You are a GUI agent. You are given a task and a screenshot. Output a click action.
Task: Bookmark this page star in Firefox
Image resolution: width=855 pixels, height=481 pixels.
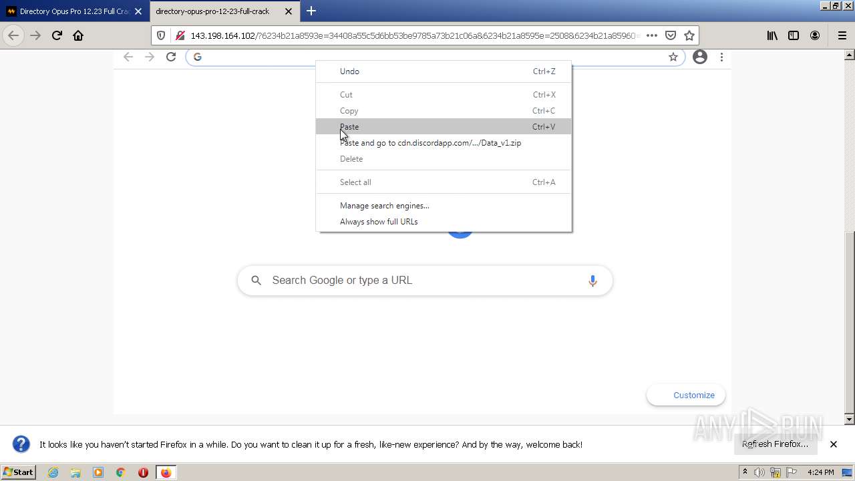[689, 35]
